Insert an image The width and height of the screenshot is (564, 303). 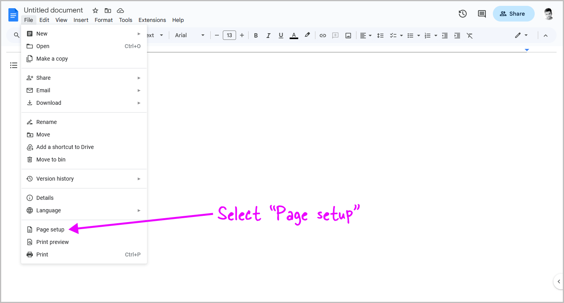pyautogui.click(x=348, y=35)
